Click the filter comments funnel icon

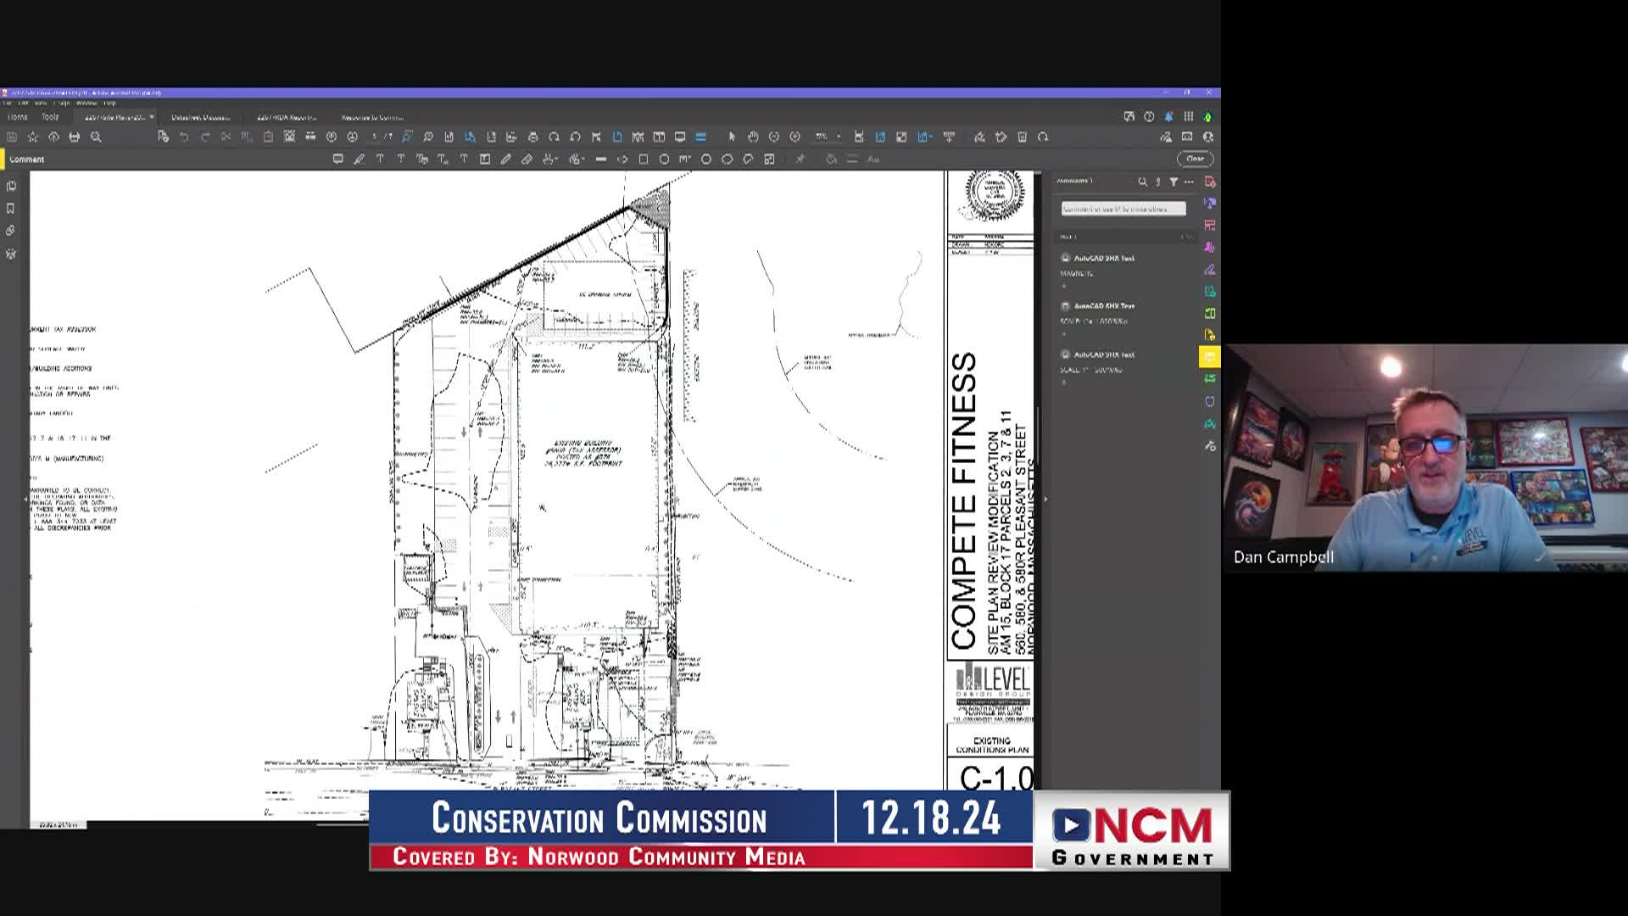(x=1174, y=182)
